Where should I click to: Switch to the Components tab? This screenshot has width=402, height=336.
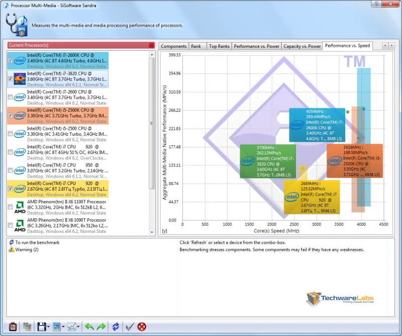(173, 46)
